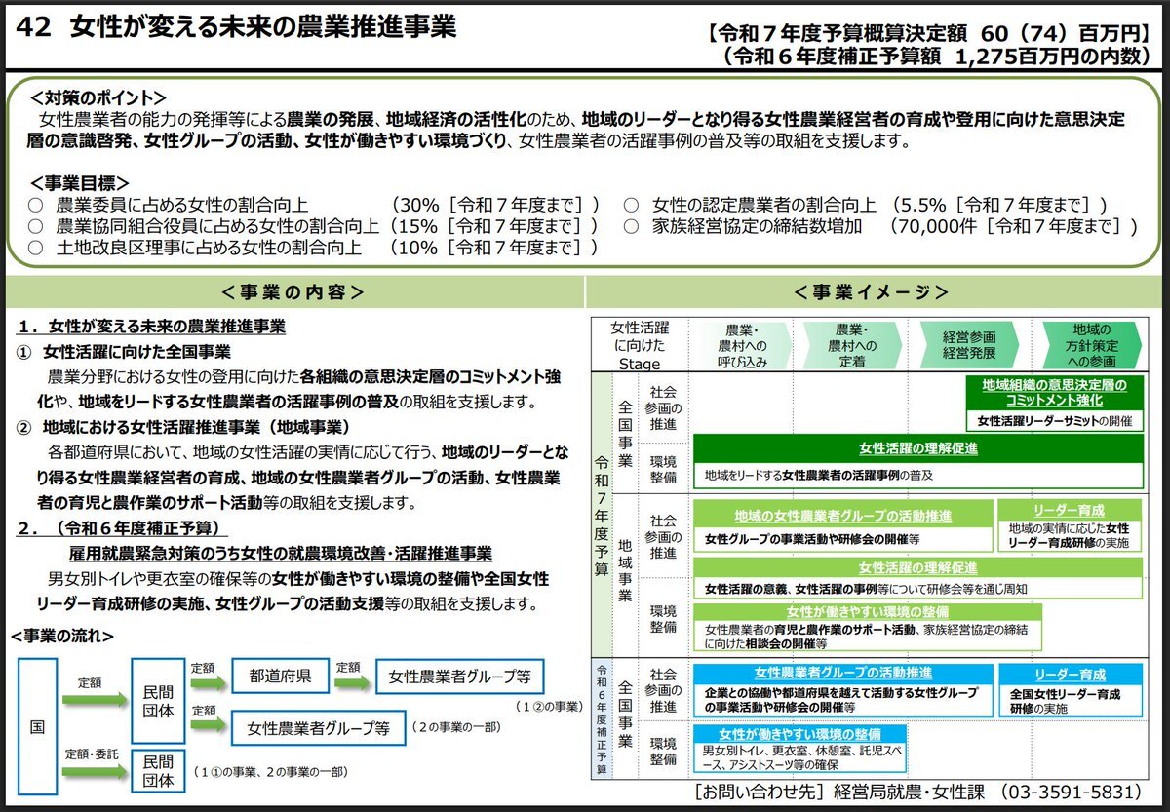The image size is (1170, 812).
Task: Select underlined heading '1.女性が変える未来の農業推進事業'
Action: click(152, 327)
